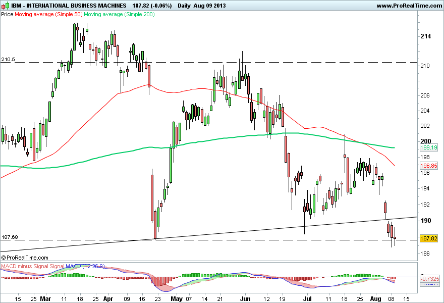Click the 07 date tick label
The width and height of the screenshot is (444, 303).
pyautogui.click(x=189, y=299)
